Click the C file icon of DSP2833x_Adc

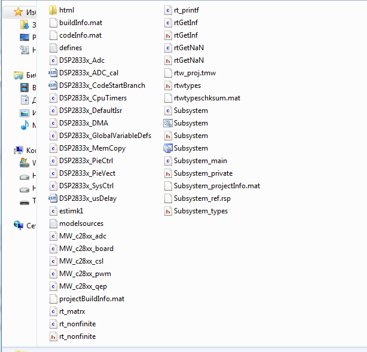click(53, 60)
